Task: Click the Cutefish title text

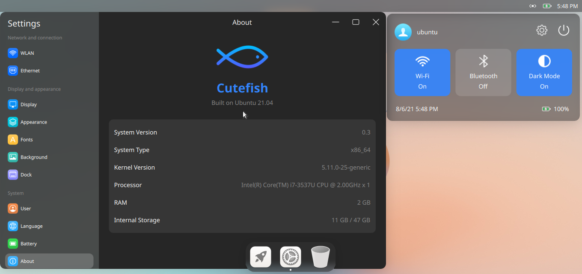Action: pos(242,88)
